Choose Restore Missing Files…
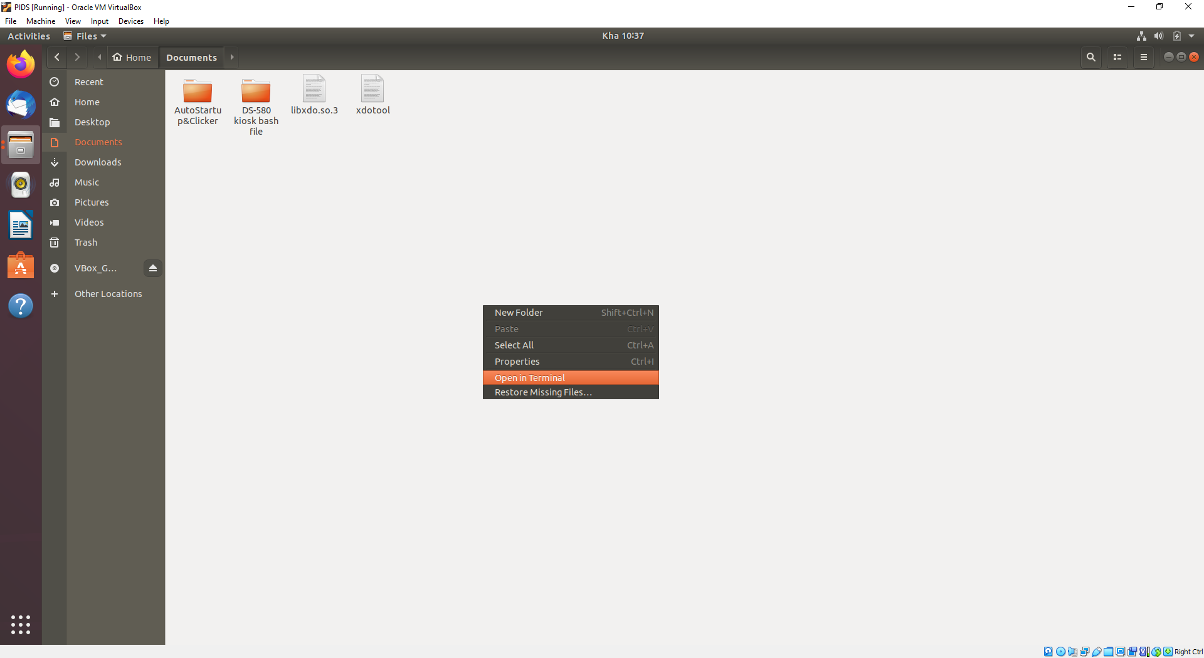Image resolution: width=1204 pixels, height=658 pixels. 571,392
